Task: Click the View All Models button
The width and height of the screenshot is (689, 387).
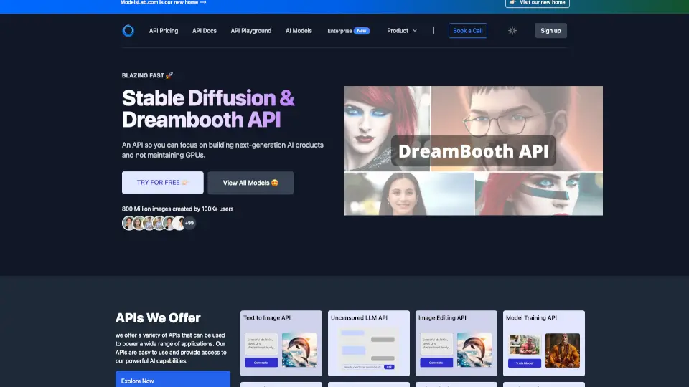Action: point(250,183)
